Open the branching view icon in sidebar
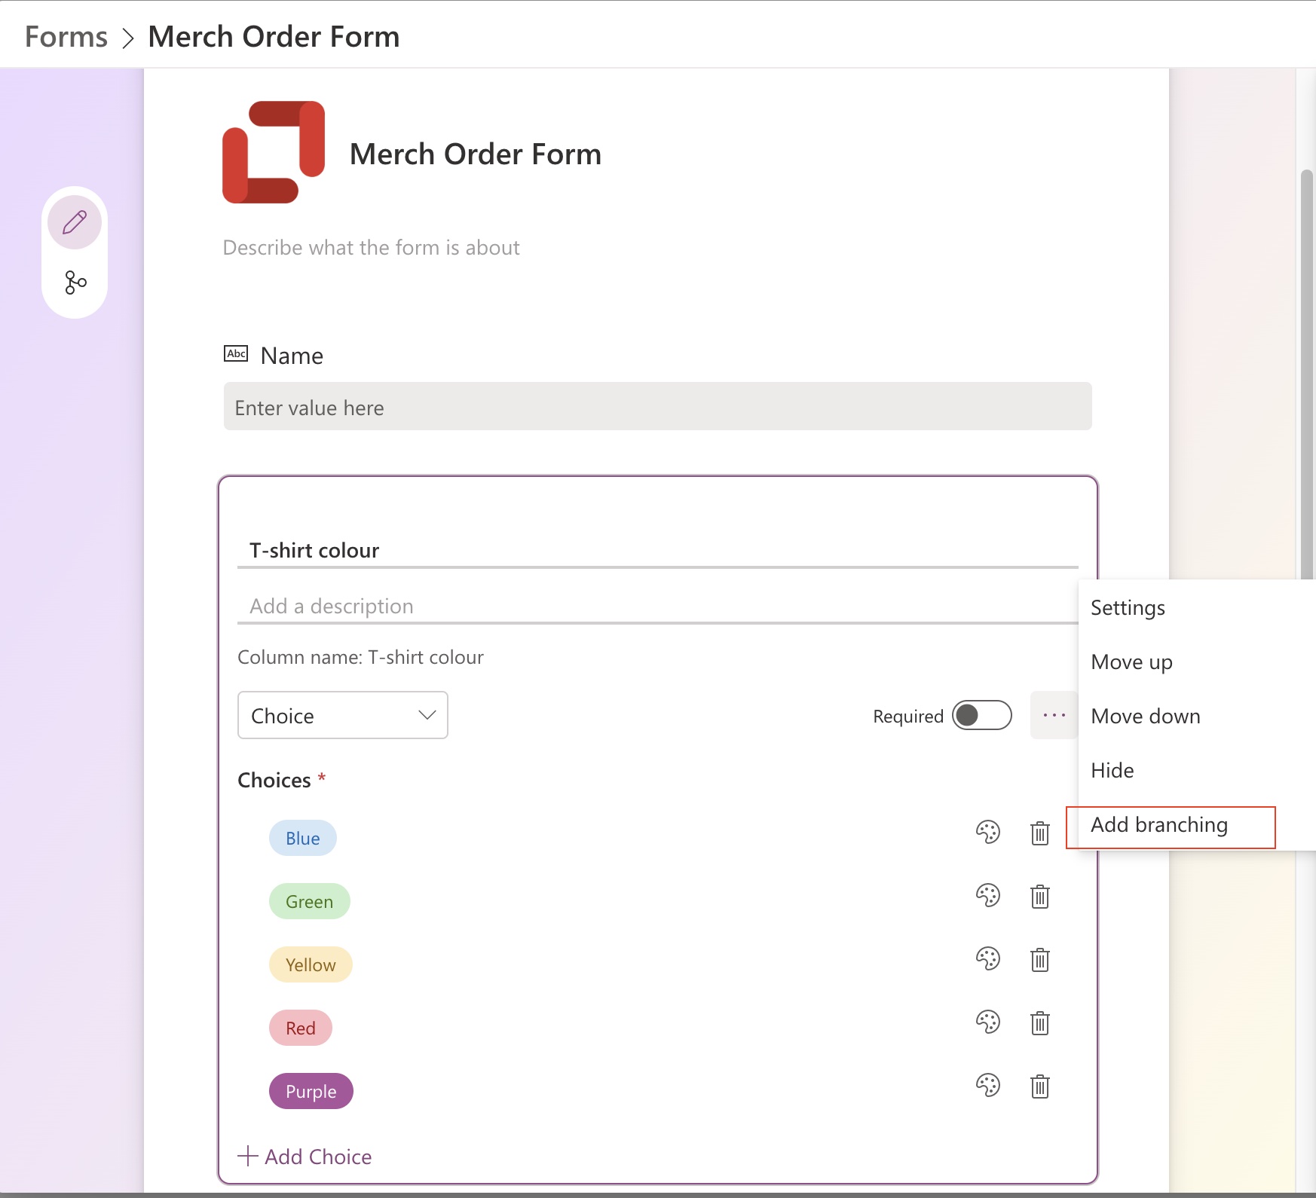Image resolution: width=1316 pixels, height=1198 pixels. 75,283
